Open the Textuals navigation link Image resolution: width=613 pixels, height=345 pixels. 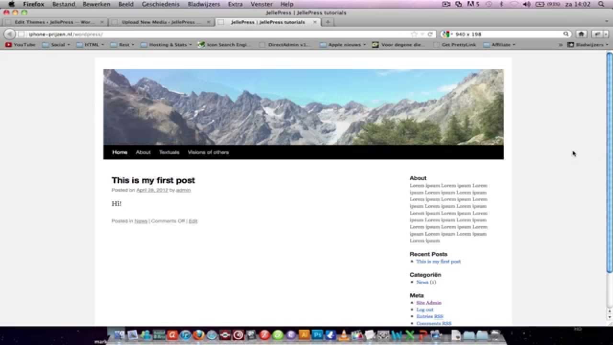pos(169,152)
